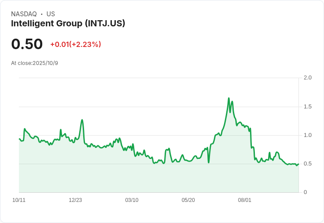Select the US market label
This screenshot has height=223, width=324.
[51, 14]
